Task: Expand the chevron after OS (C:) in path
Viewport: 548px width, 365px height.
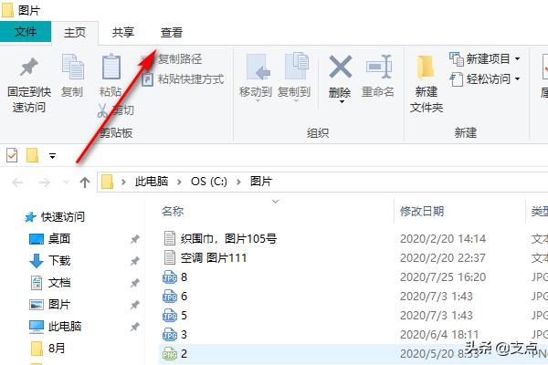Action: point(238,182)
